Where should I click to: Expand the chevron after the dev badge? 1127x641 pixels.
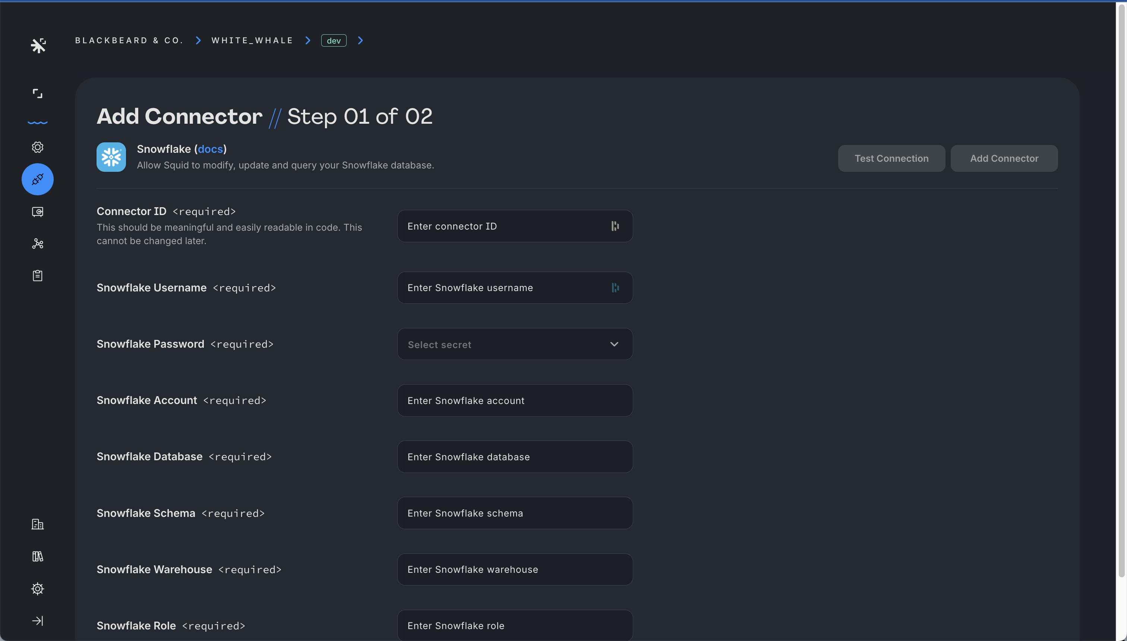360,41
